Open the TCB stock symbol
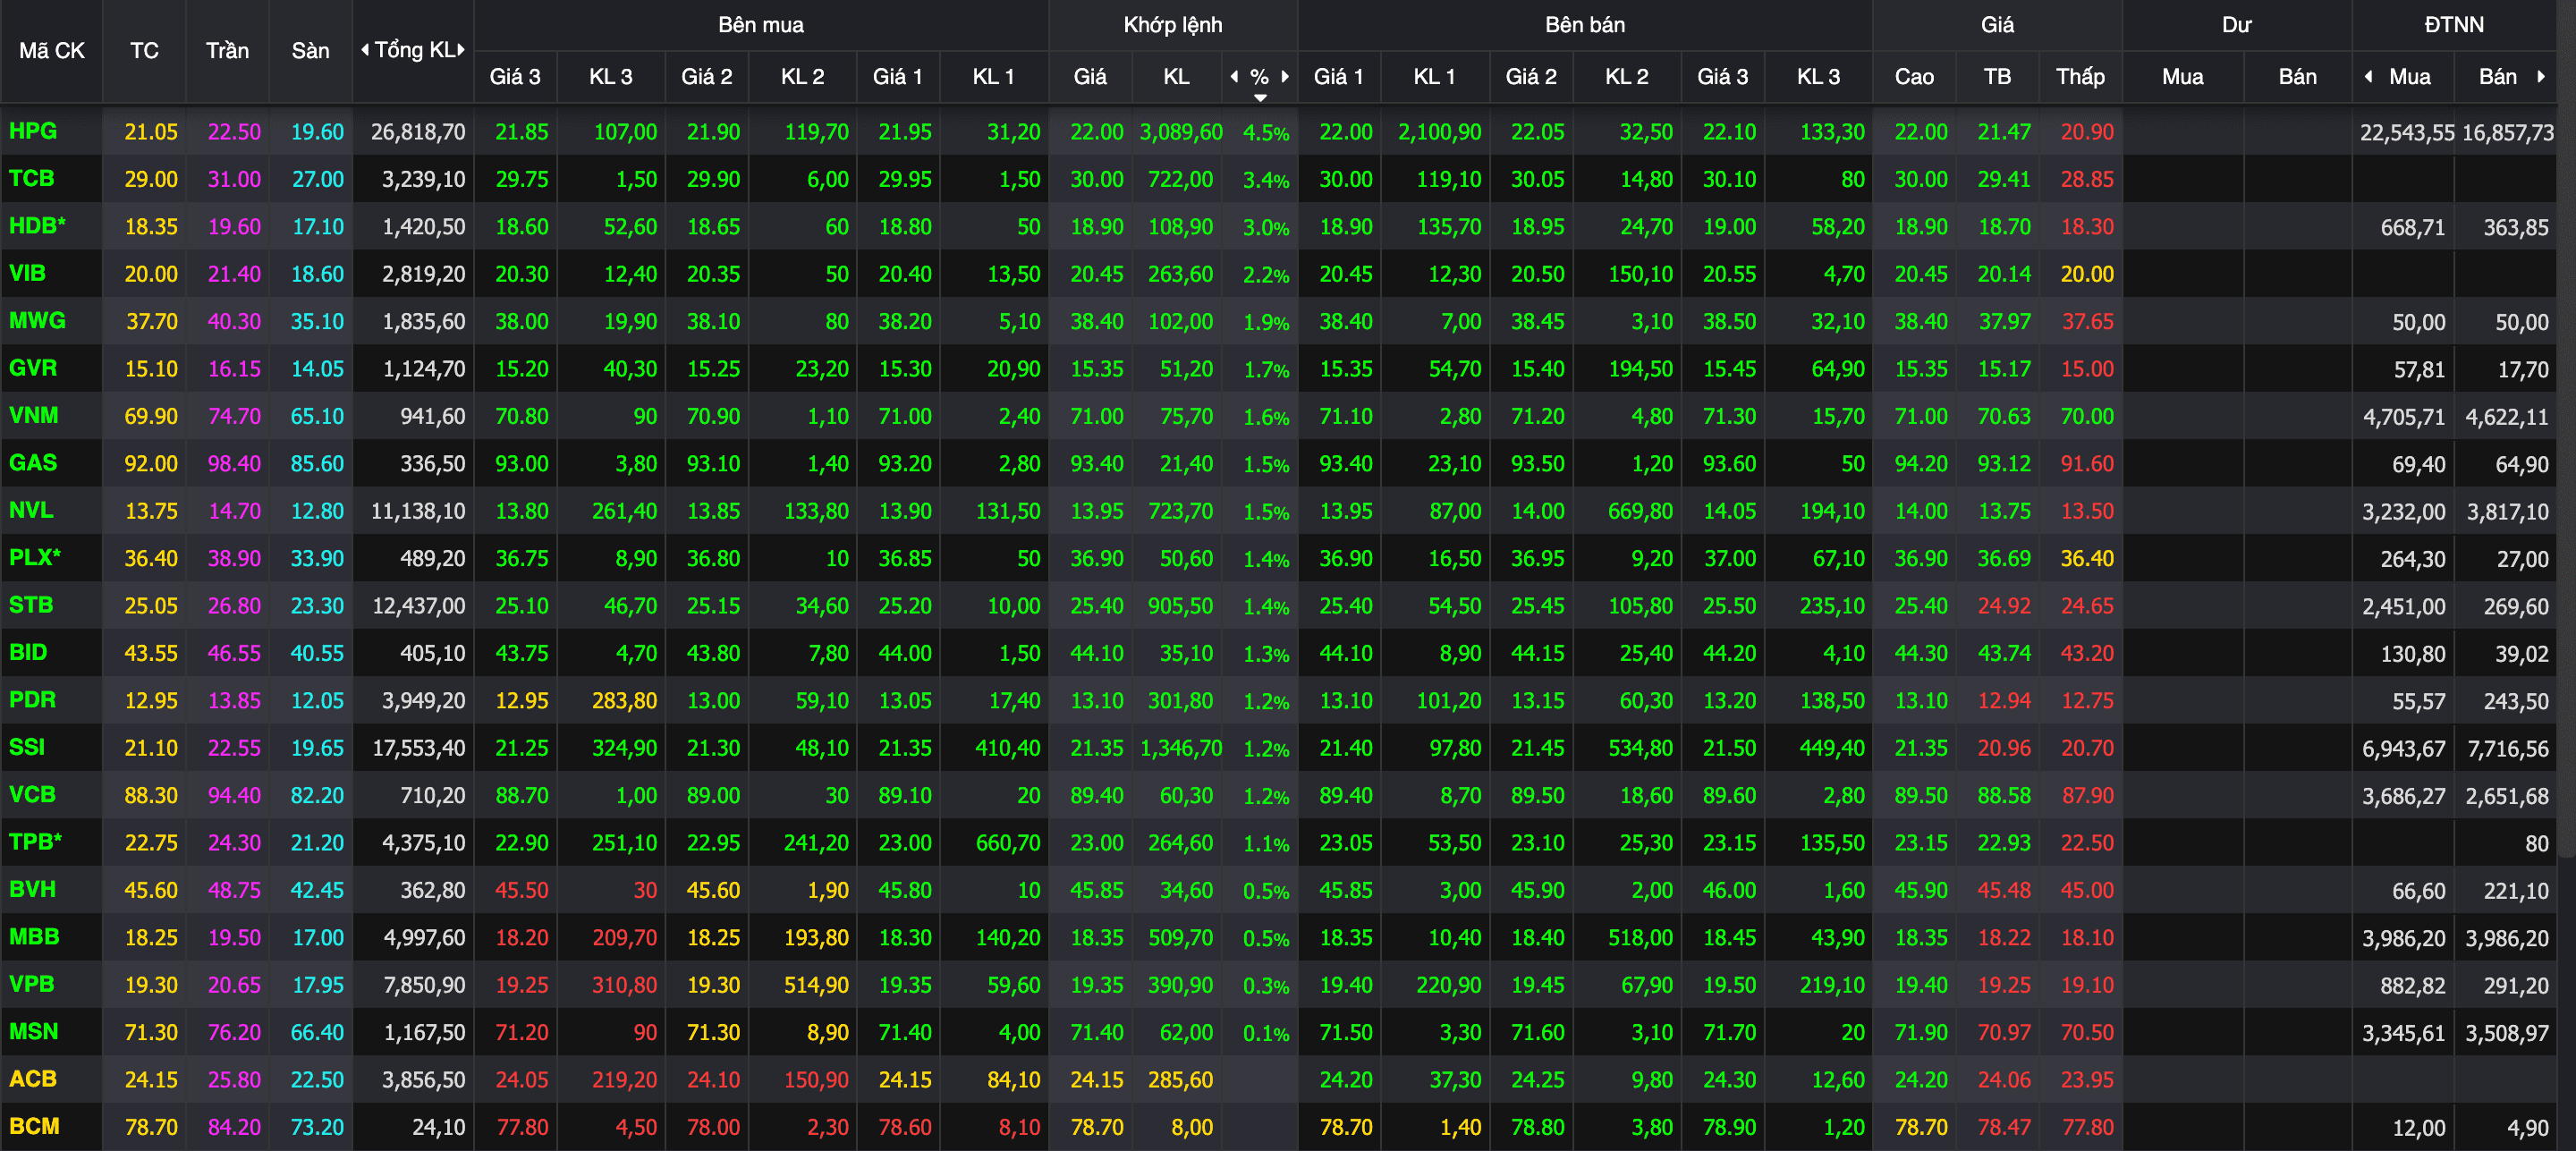 click(32, 178)
